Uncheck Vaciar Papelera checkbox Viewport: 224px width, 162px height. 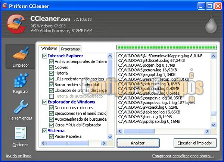coord(51,137)
